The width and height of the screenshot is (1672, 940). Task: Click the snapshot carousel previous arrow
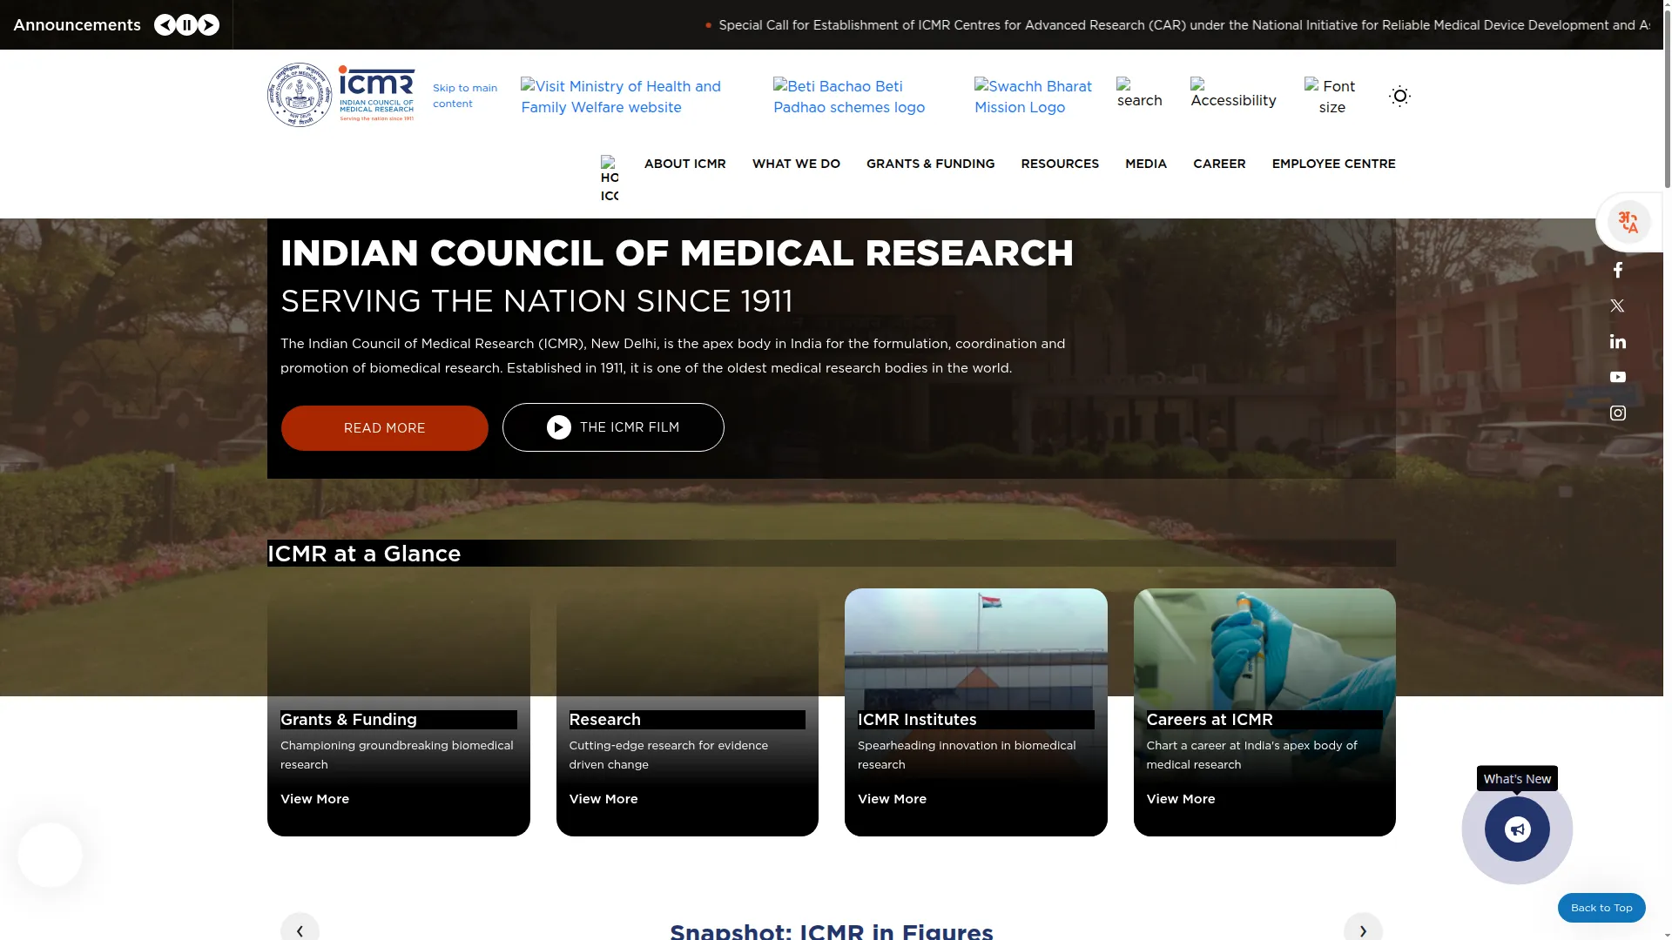[x=300, y=930]
